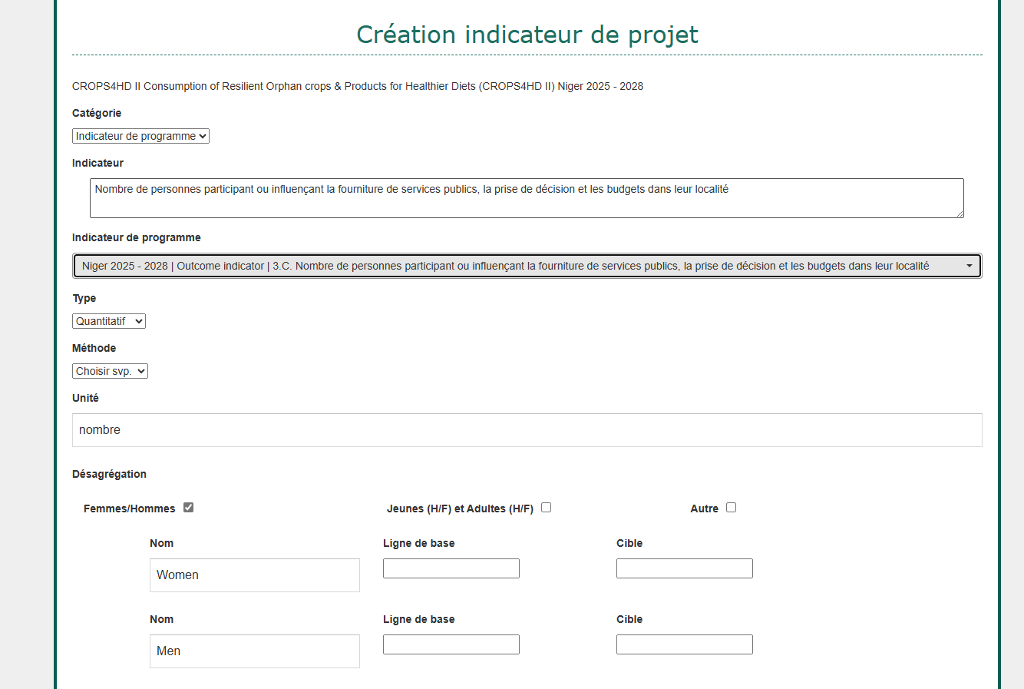Uncheck the Femmes/Hommes checkbox
The width and height of the screenshot is (1024, 689).
(x=189, y=508)
